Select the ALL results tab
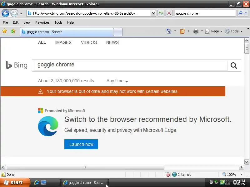The height and width of the screenshot is (187, 250). (42, 42)
